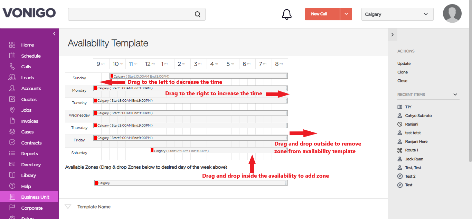The height and width of the screenshot is (219, 472).
Task: Select Business Unit in sidebar menu
Action: (x=35, y=197)
